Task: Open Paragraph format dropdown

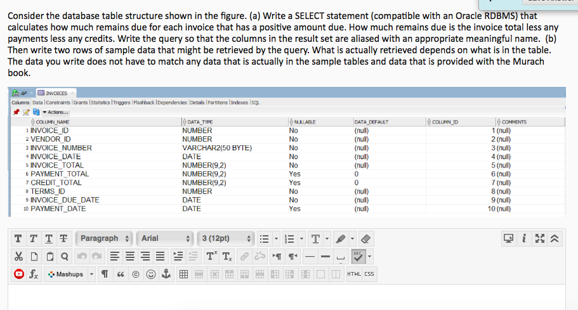Action: pyautogui.click(x=104, y=238)
